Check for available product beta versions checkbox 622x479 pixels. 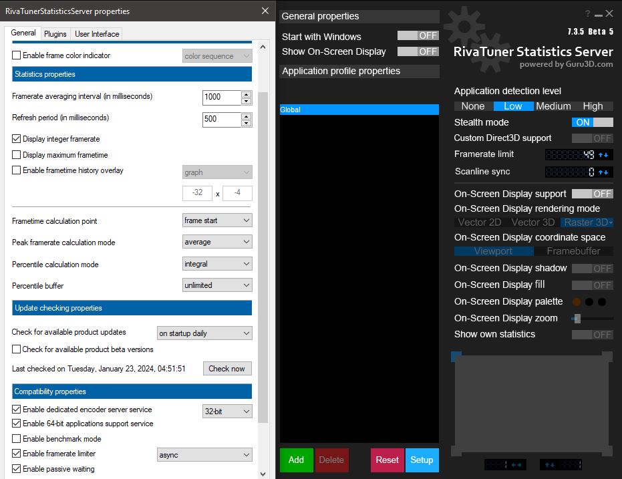(16, 349)
